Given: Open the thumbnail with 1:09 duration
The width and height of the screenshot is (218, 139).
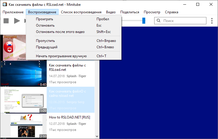Looking at the screenshot, I should [23, 100].
